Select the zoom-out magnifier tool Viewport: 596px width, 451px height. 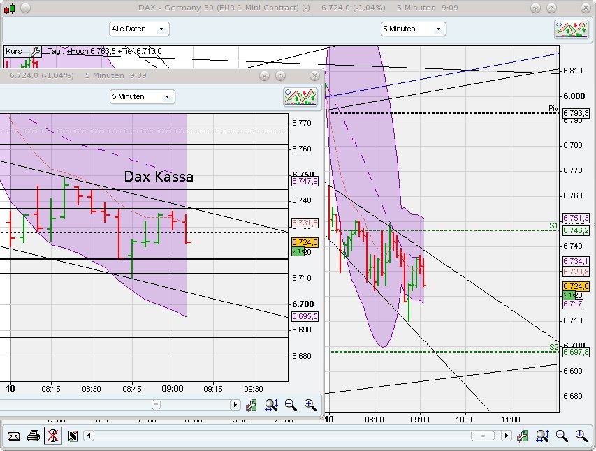click(562, 436)
